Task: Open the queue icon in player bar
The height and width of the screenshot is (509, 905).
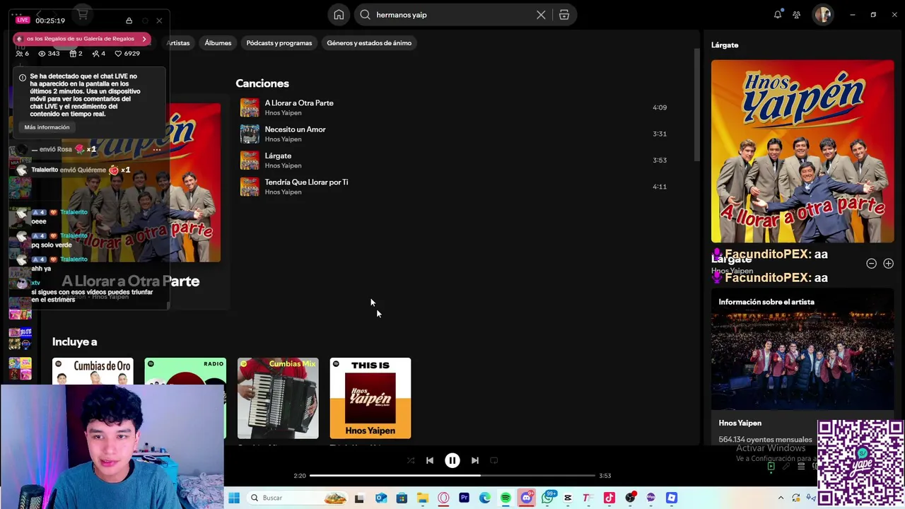Action: point(801,467)
